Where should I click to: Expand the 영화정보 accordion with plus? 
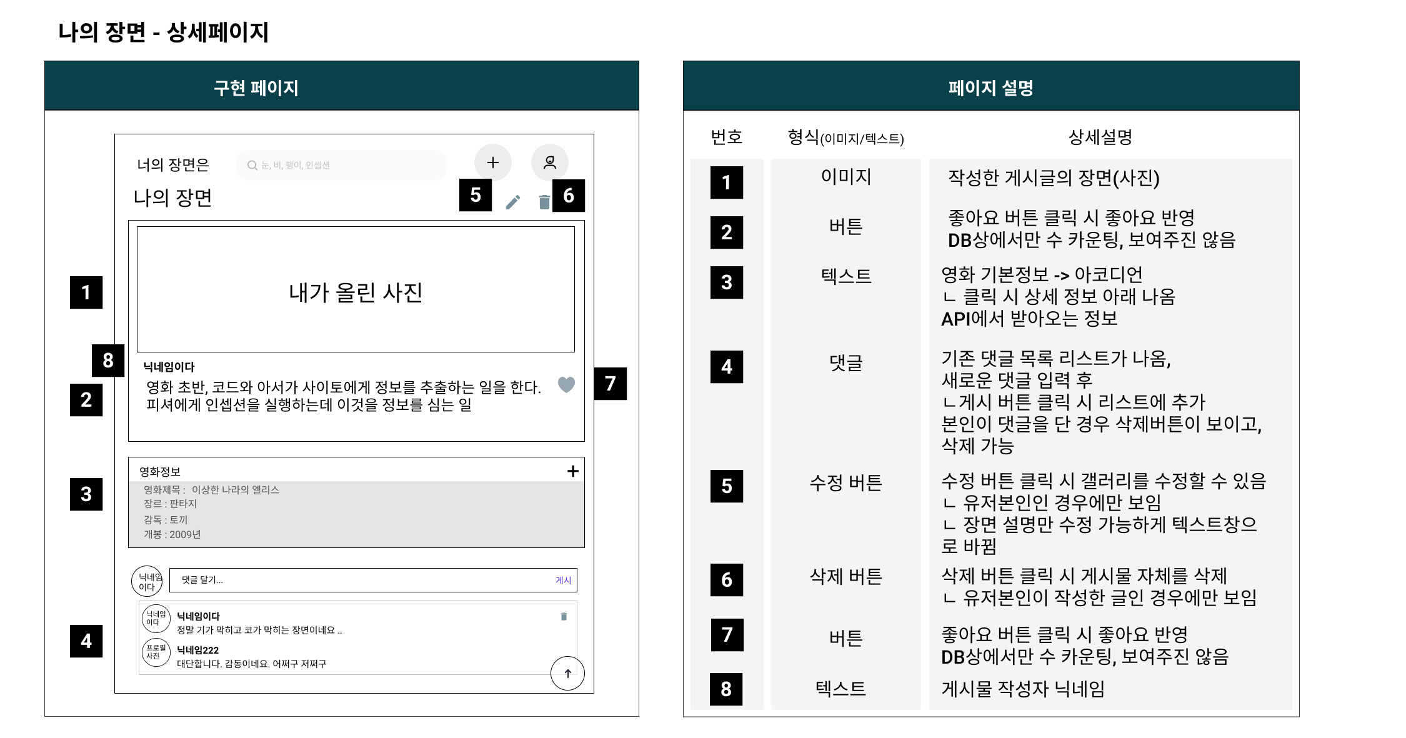pyautogui.click(x=572, y=471)
